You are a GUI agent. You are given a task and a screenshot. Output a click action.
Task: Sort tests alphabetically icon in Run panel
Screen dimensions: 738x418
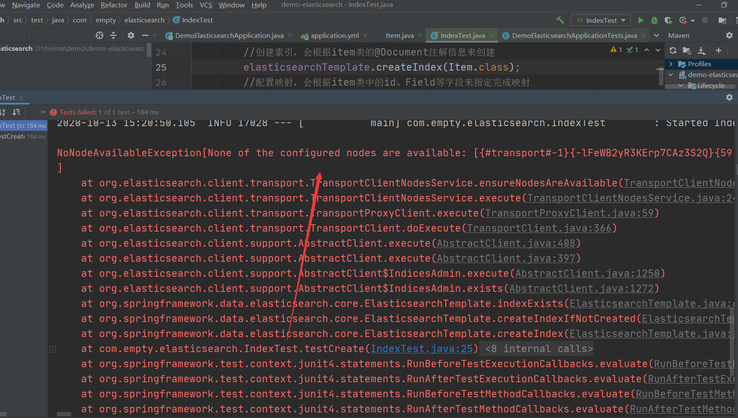pos(3,112)
